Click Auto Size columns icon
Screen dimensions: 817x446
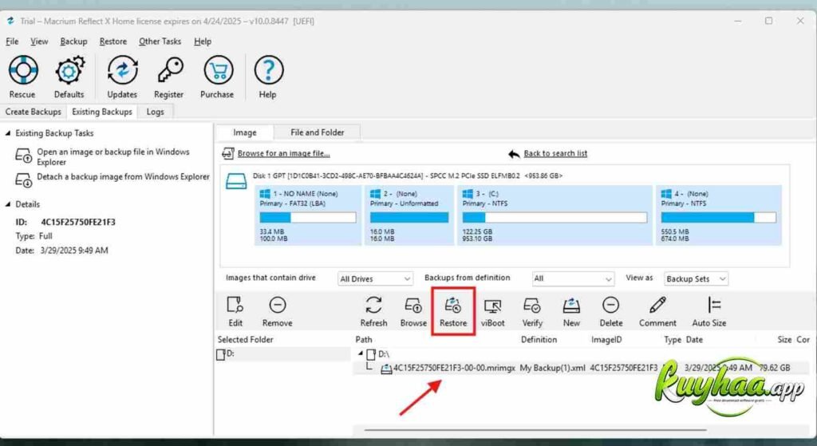[x=709, y=312]
